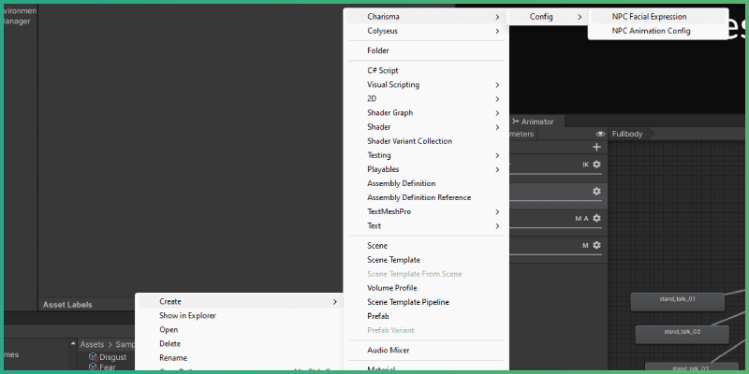This screenshot has height=374, width=749.
Task: Toggle the Animator panel eye visibility icon
Action: coord(600,134)
